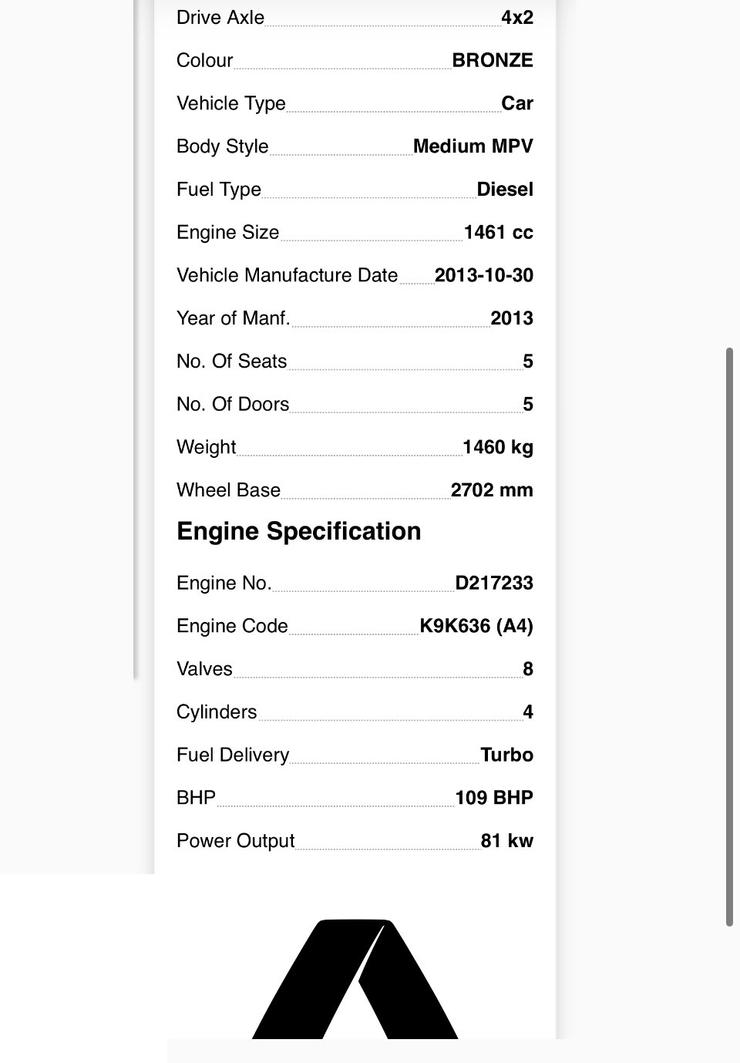Image resolution: width=740 pixels, height=1063 pixels.
Task: Select the BHP value 109 BHP
Action: [x=494, y=798]
